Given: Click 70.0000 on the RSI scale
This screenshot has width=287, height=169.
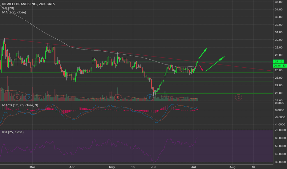Looking at the screenshot, I should pos(280,130).
